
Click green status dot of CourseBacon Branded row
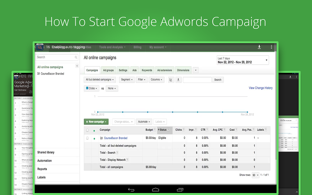[94, 138]
